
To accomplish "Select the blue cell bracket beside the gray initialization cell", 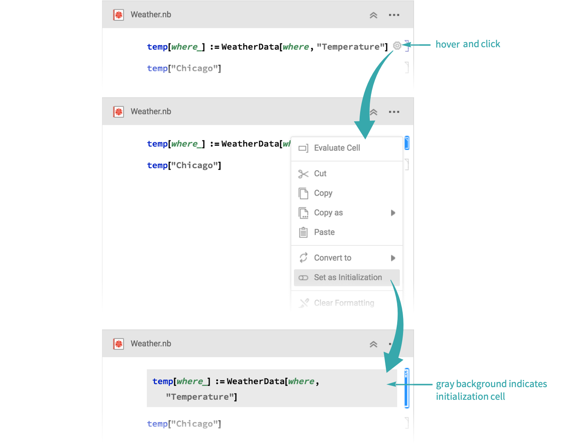I will (406, 388).
